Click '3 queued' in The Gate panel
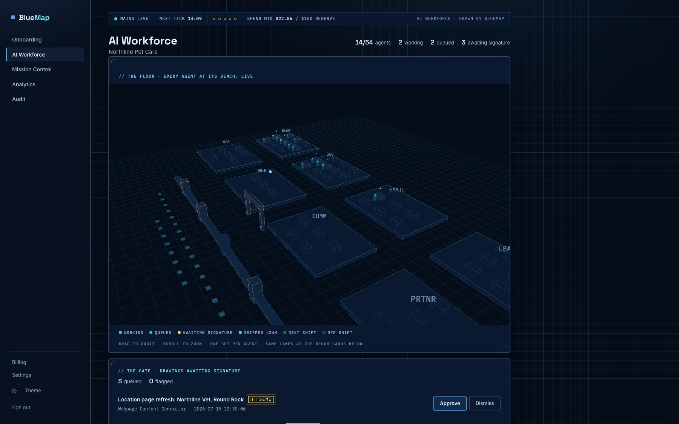 click(x=130, y=381)
